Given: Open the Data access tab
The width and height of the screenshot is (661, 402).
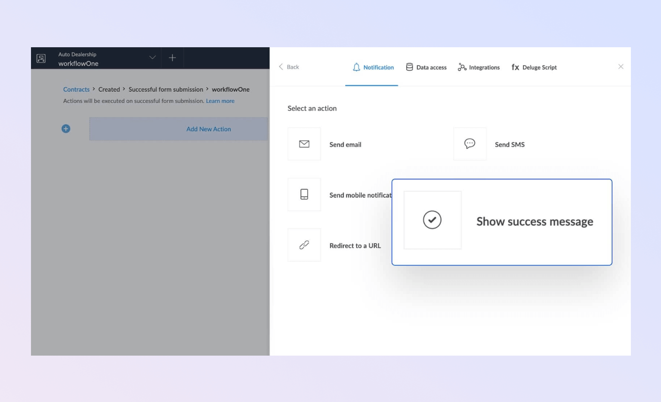Looking at the screenshot, I should (426, 67).
